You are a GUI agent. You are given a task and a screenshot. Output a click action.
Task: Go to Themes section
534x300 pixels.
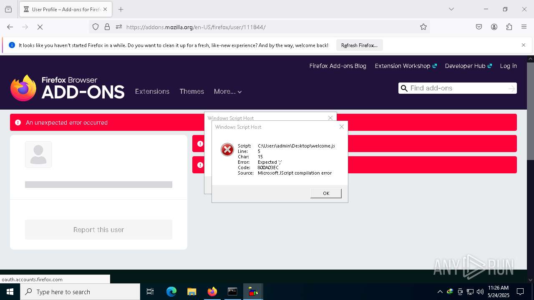[x=191, y=91]
